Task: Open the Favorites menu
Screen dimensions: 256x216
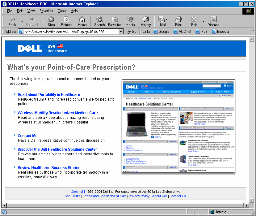Action: point(46,11)
